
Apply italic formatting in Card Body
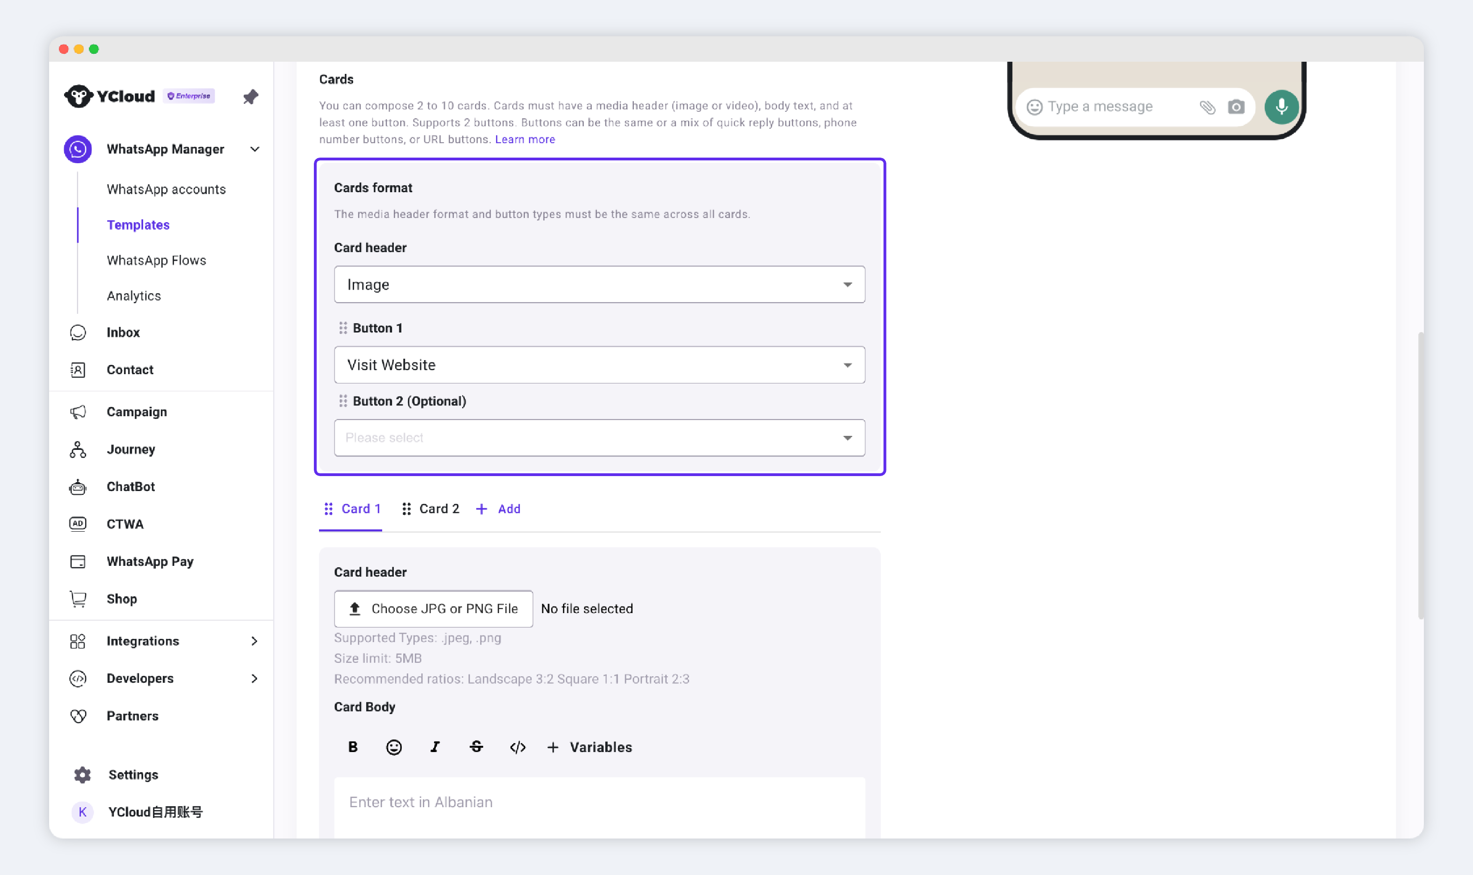(435, 747)
